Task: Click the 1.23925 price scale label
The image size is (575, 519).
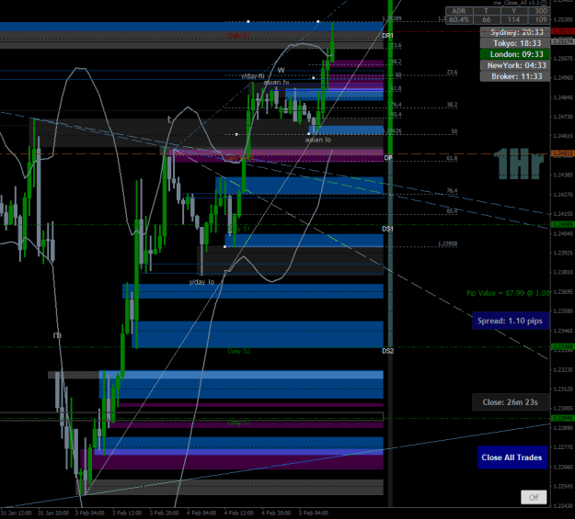Action: (563, 253)
